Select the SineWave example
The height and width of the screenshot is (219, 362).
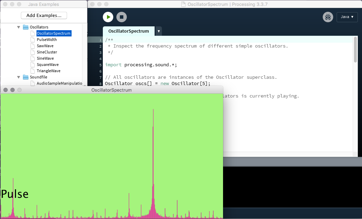coord(45,58)
